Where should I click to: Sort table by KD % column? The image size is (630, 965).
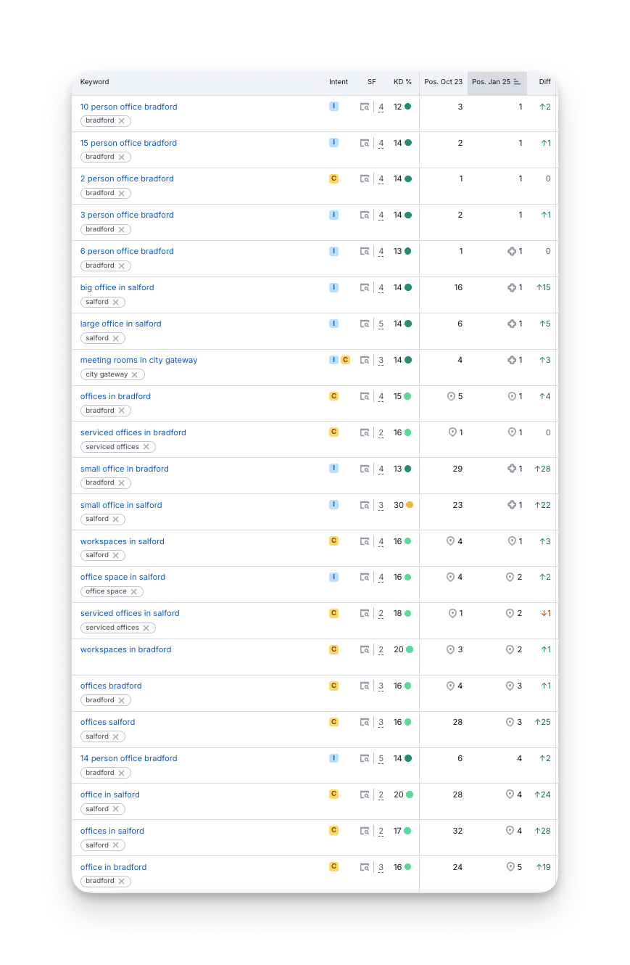402,83
